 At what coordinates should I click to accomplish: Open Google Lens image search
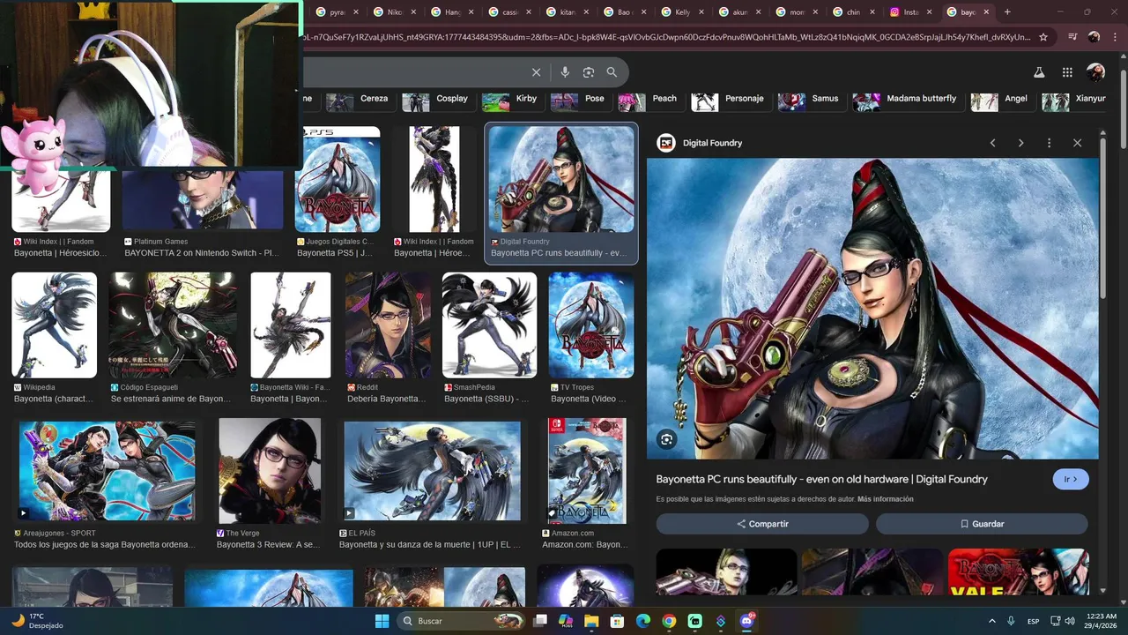589,72
